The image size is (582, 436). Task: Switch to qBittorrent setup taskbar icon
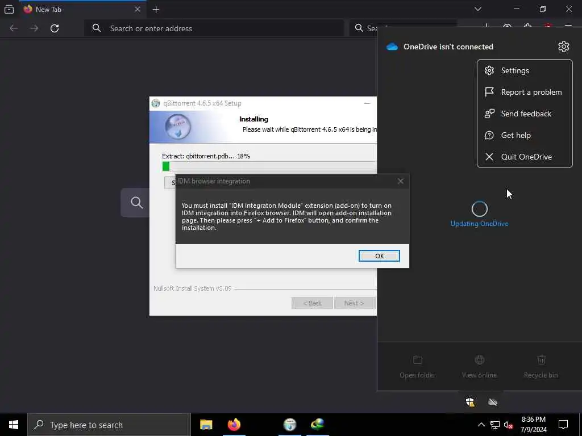pos(289,425)
